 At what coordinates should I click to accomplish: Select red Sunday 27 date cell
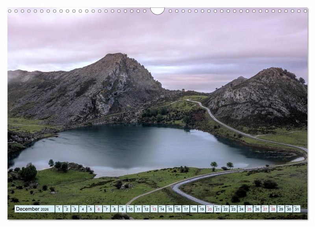(265, 209)
